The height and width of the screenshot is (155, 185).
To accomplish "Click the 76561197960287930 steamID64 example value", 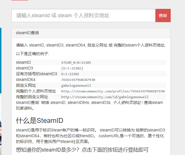I will coord(78,80).
